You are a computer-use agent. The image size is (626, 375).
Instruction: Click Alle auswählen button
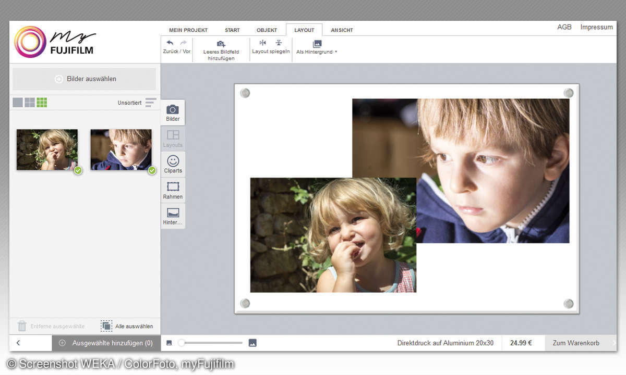point(127,326)
